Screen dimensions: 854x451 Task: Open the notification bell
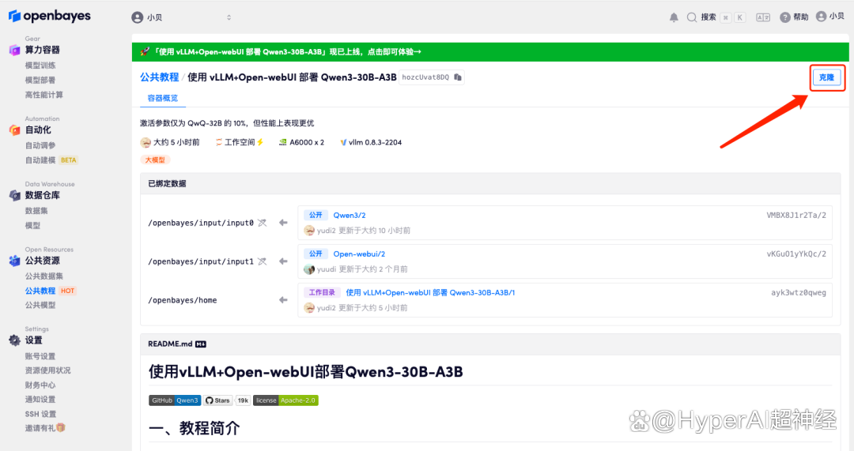coord(674,17)
